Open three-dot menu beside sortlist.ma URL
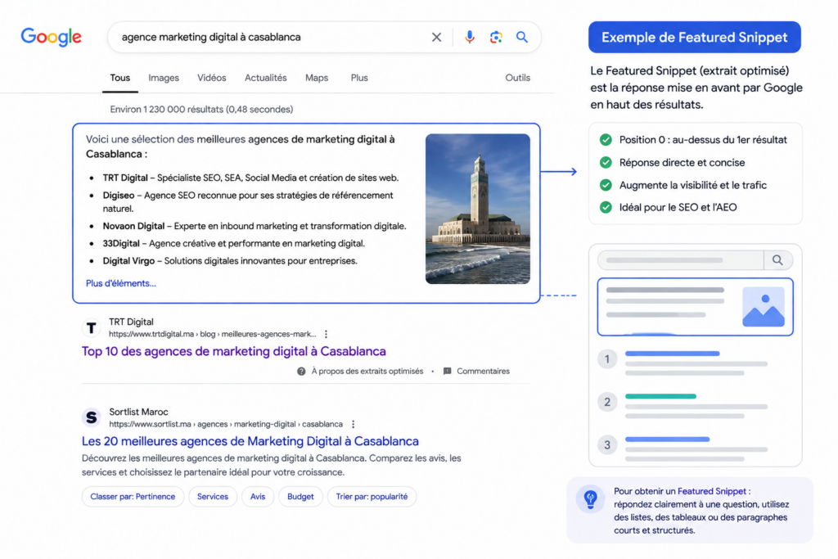Image resolution: width=838 pixels, height=559 pixels. [x=353, y=424]
